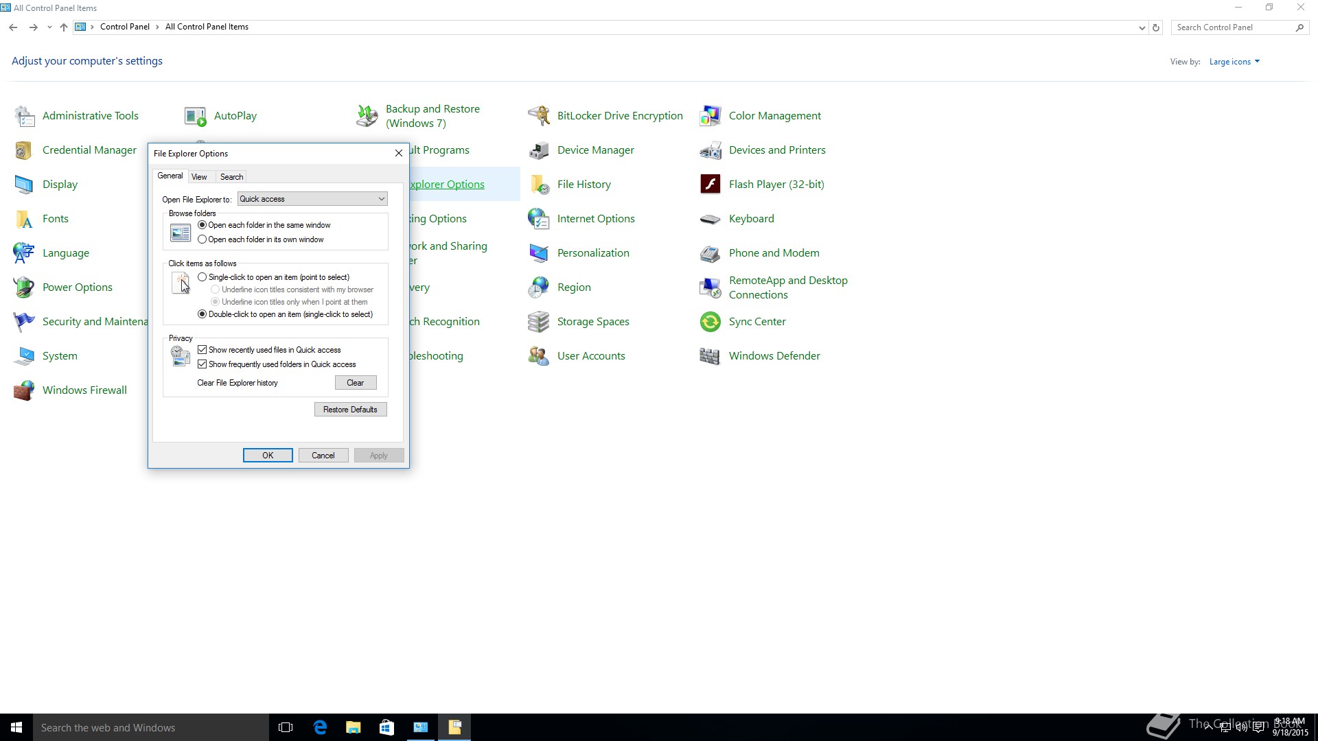Open Windows Store from taskbar

coord(386,727)
